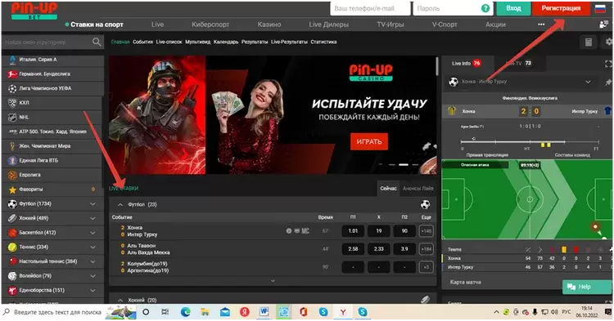
Task: Click the chat icon below the language flag
Action: (x=604, y=25)
